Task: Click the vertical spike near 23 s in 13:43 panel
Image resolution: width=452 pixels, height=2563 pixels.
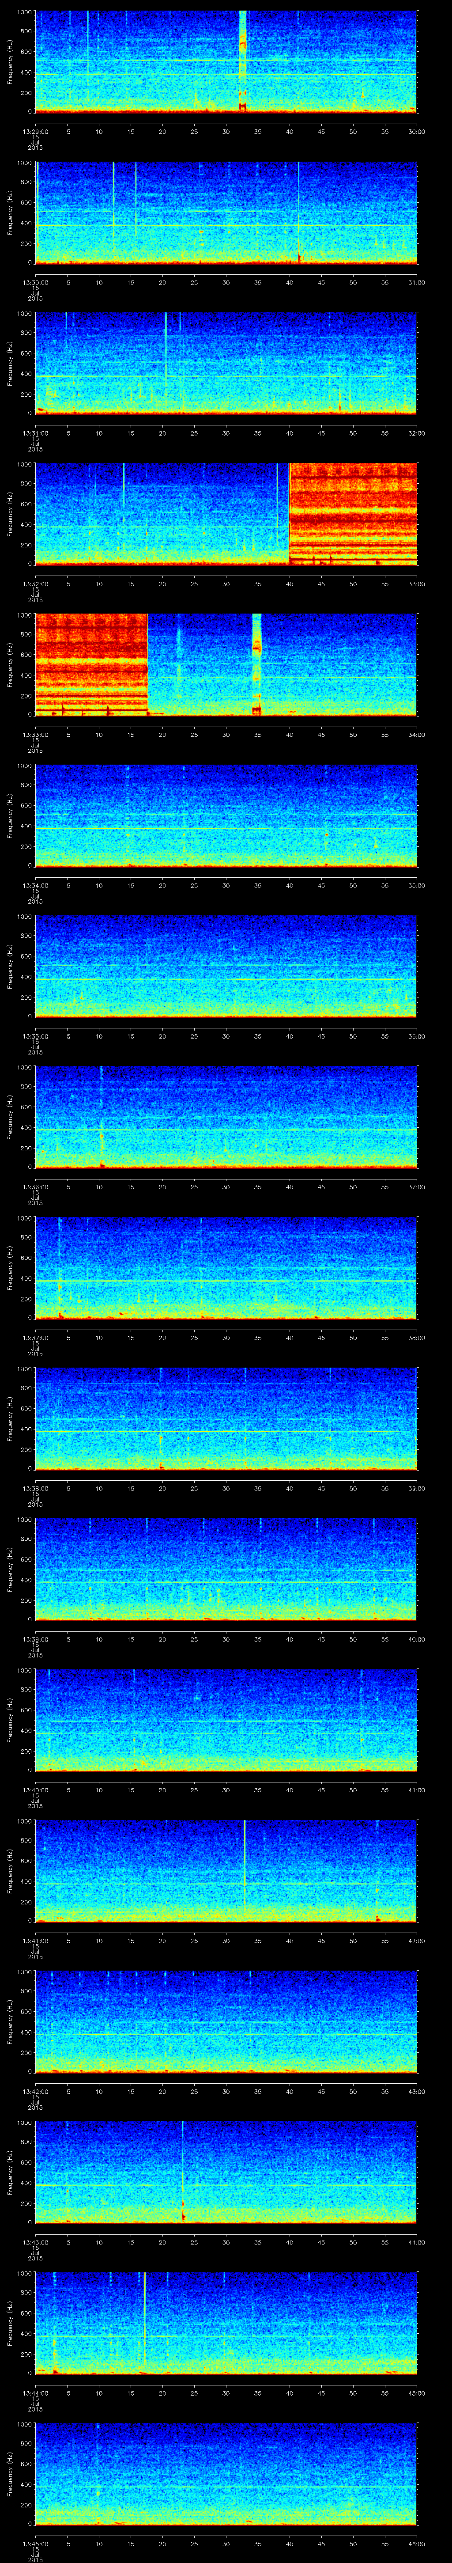Action: 183,2172
